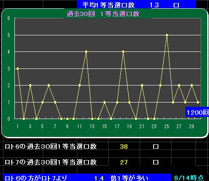Select the ロト6の方がロト7より text

point(36,178)
